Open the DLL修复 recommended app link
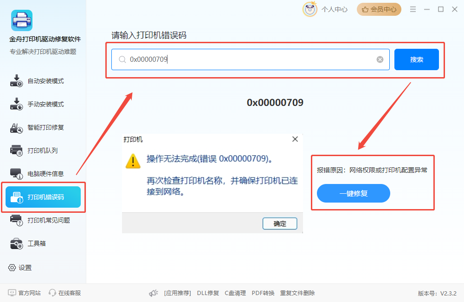 [x=208, y=293]
